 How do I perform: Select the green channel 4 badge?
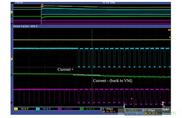[x=82, y=109]
